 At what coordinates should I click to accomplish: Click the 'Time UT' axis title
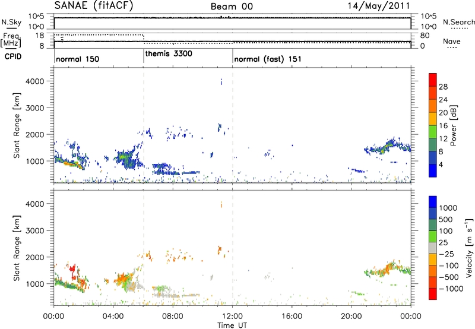pos(232,325)
